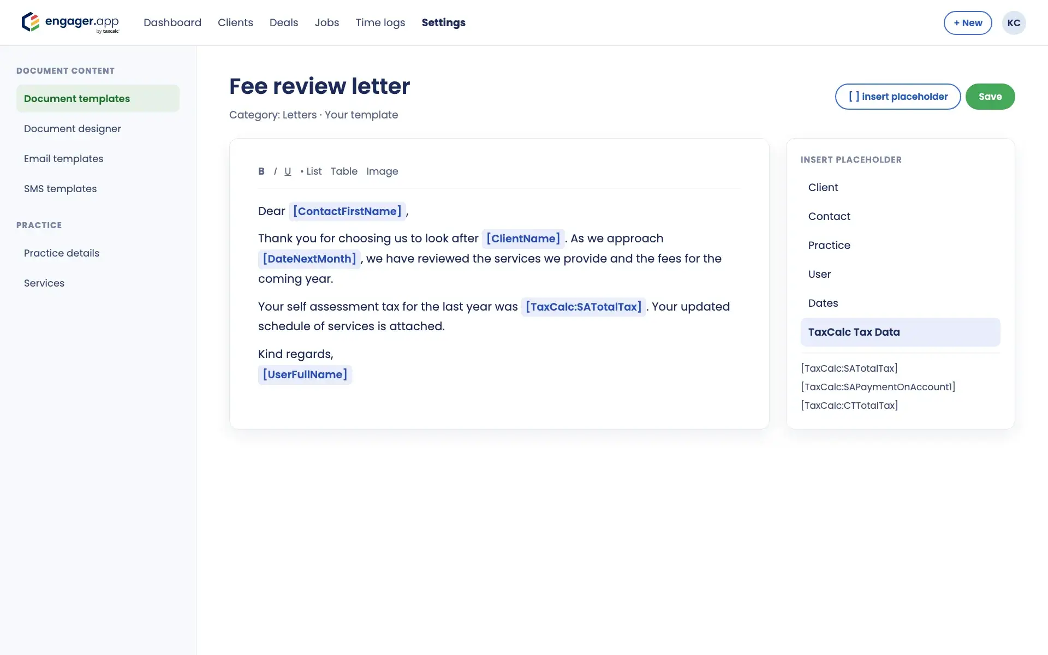Expand the Contact placeholder category
The height and width of the screenshot is (655, 1048).
900,217
